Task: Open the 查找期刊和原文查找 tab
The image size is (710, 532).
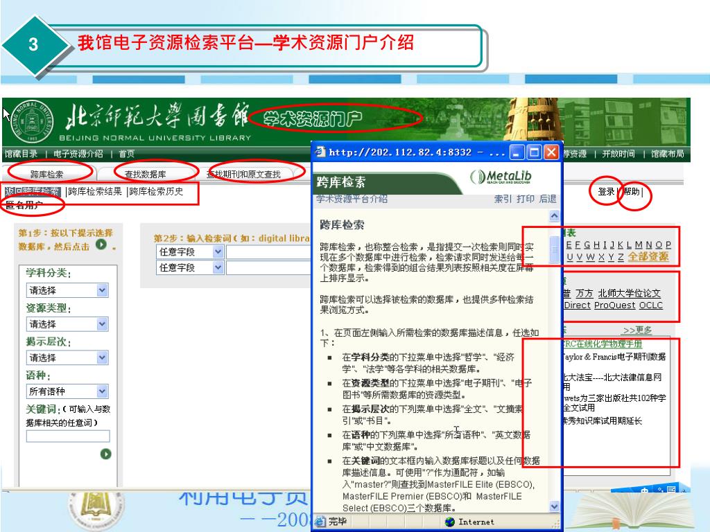Action: 243,174
